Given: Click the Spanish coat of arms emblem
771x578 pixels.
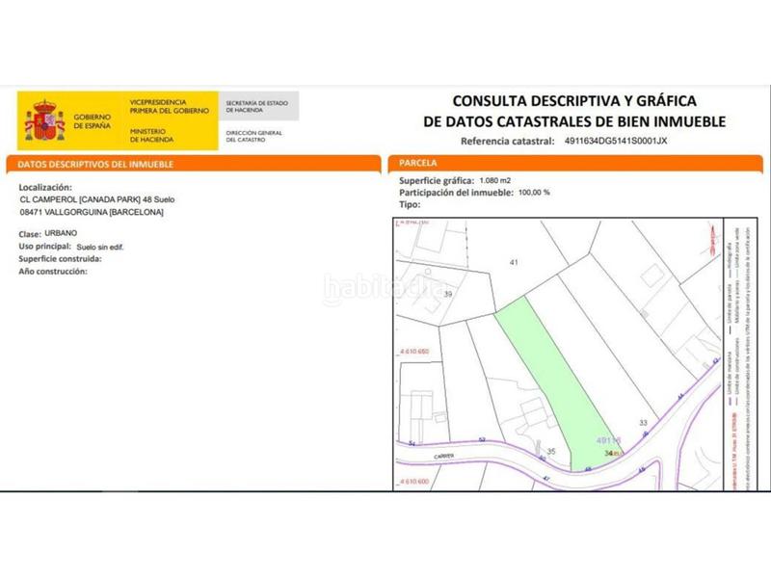Looking at the screenshot, I should 43,117.
